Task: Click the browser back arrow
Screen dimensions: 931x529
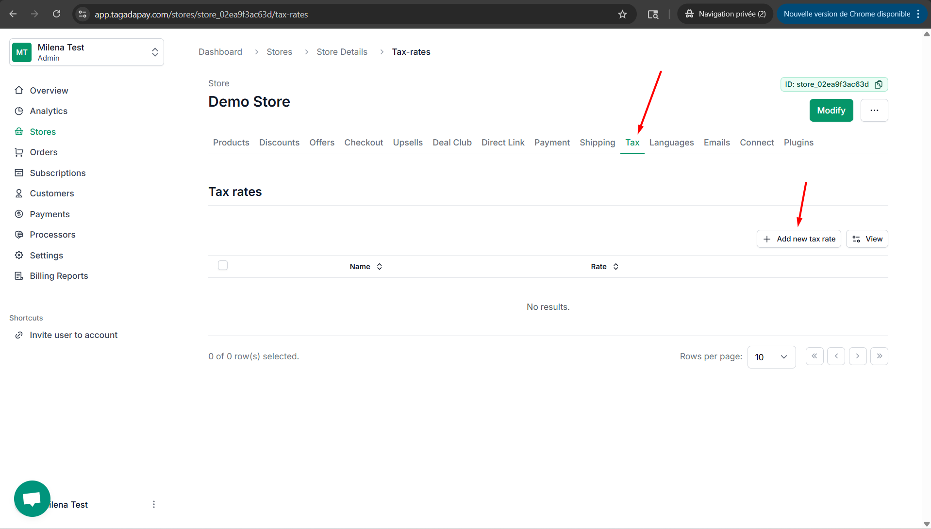Action: (13, 14)
